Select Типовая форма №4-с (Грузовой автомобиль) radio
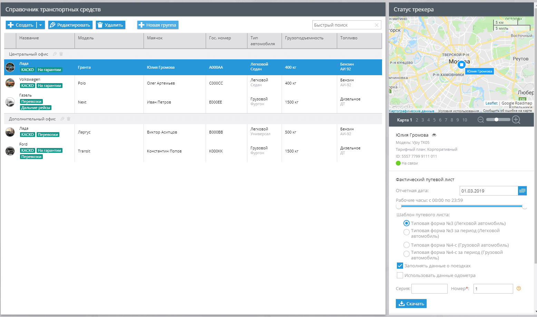The width and height of the screenshot is (537, 317). pos(407,245)
